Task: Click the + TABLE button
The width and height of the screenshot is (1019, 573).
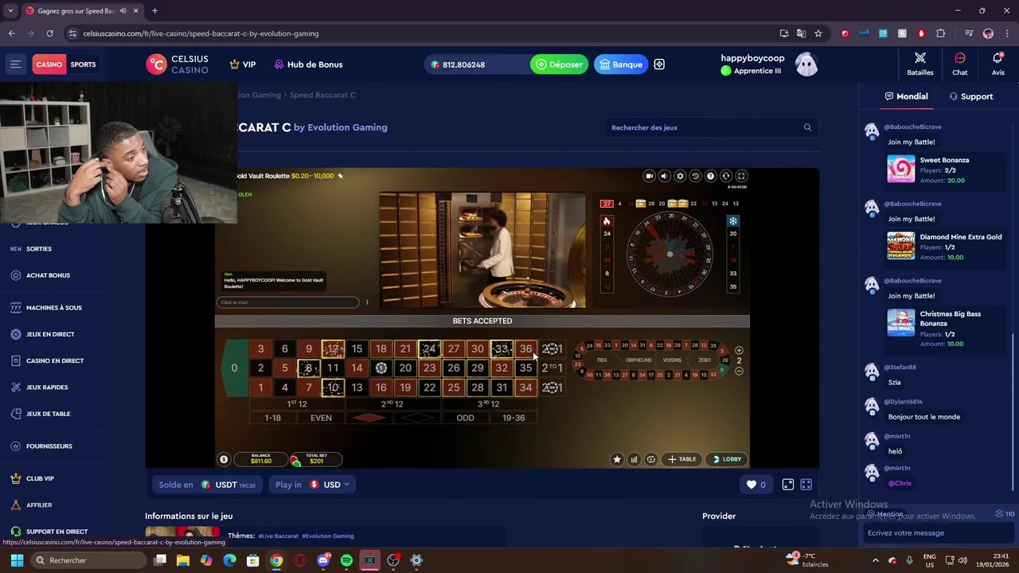Action: [x=682, y=459]
